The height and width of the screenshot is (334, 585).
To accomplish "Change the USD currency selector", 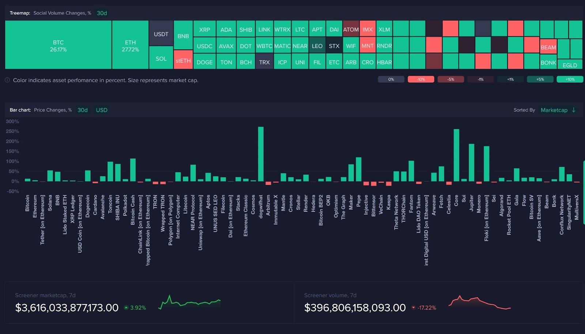I will [x=102, y=110].
